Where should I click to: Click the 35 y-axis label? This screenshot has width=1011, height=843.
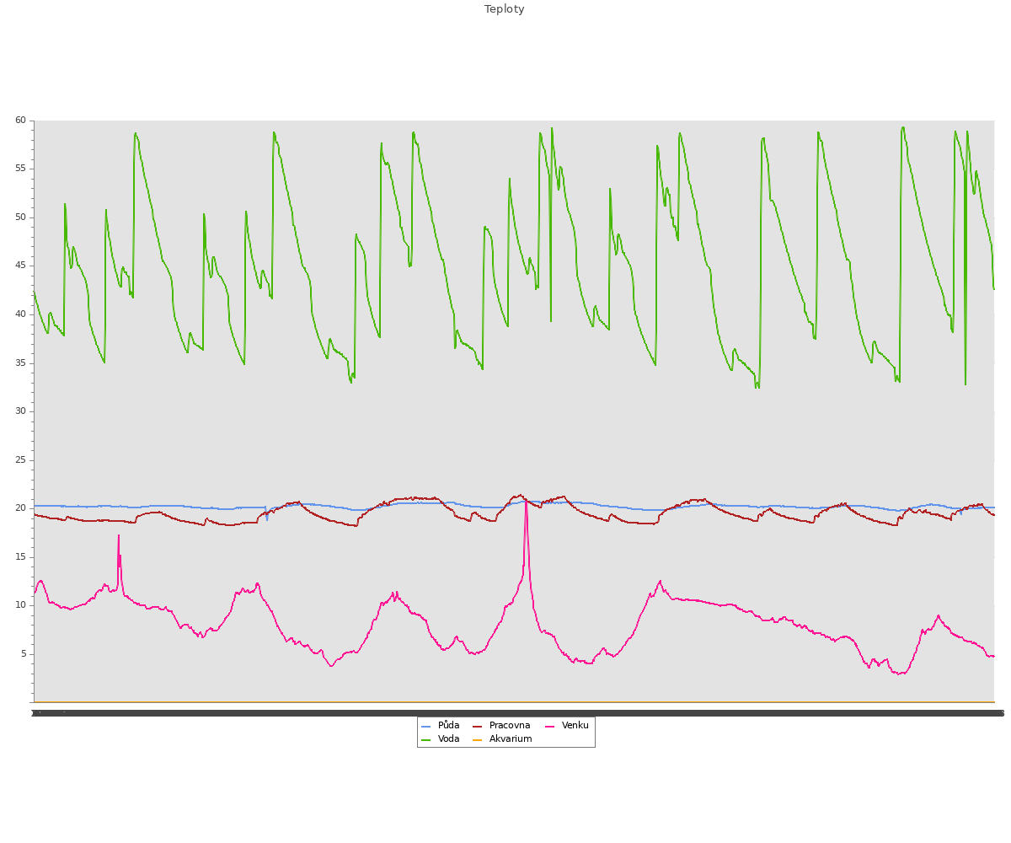(x=20, y=363)
